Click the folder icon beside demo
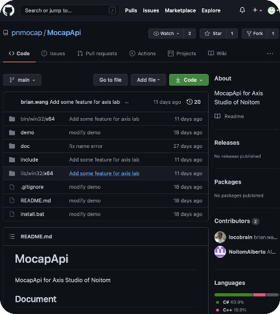 [x=12, y=132]
